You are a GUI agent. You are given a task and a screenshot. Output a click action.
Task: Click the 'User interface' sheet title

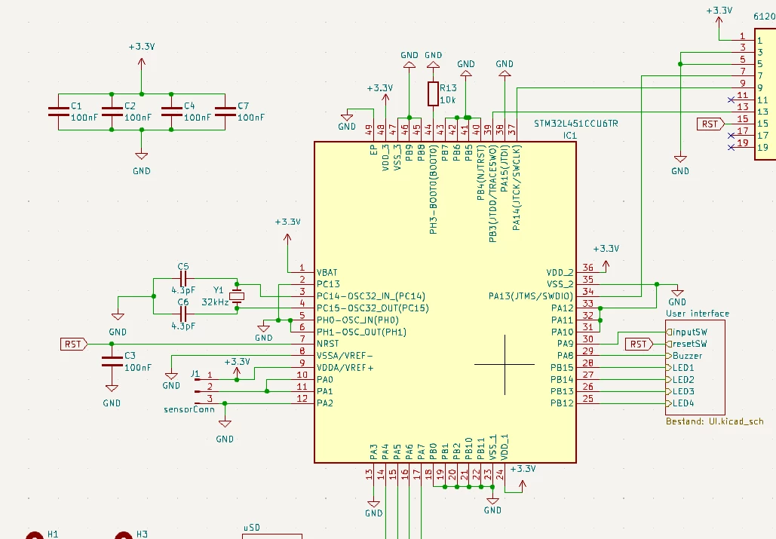(698, 314)
